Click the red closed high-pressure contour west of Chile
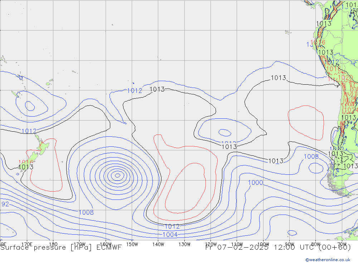Screen dimensions: 358x263 306,123
